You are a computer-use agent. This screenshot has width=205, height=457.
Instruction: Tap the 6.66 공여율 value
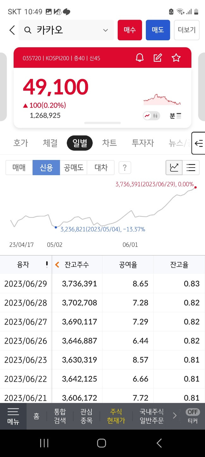point(140,379)
